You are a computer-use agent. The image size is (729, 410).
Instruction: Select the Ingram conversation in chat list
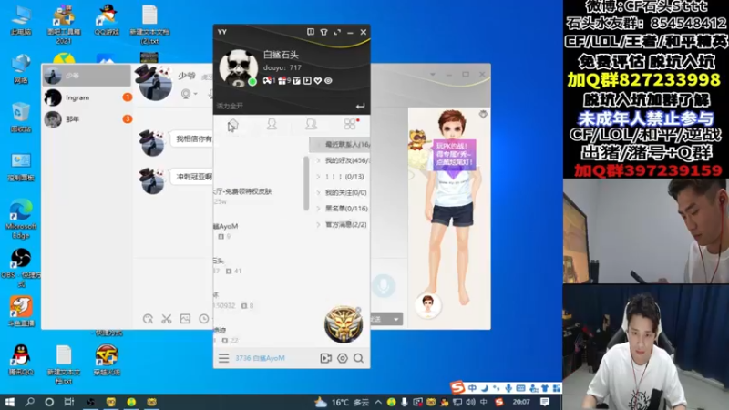tap(87, 97)
